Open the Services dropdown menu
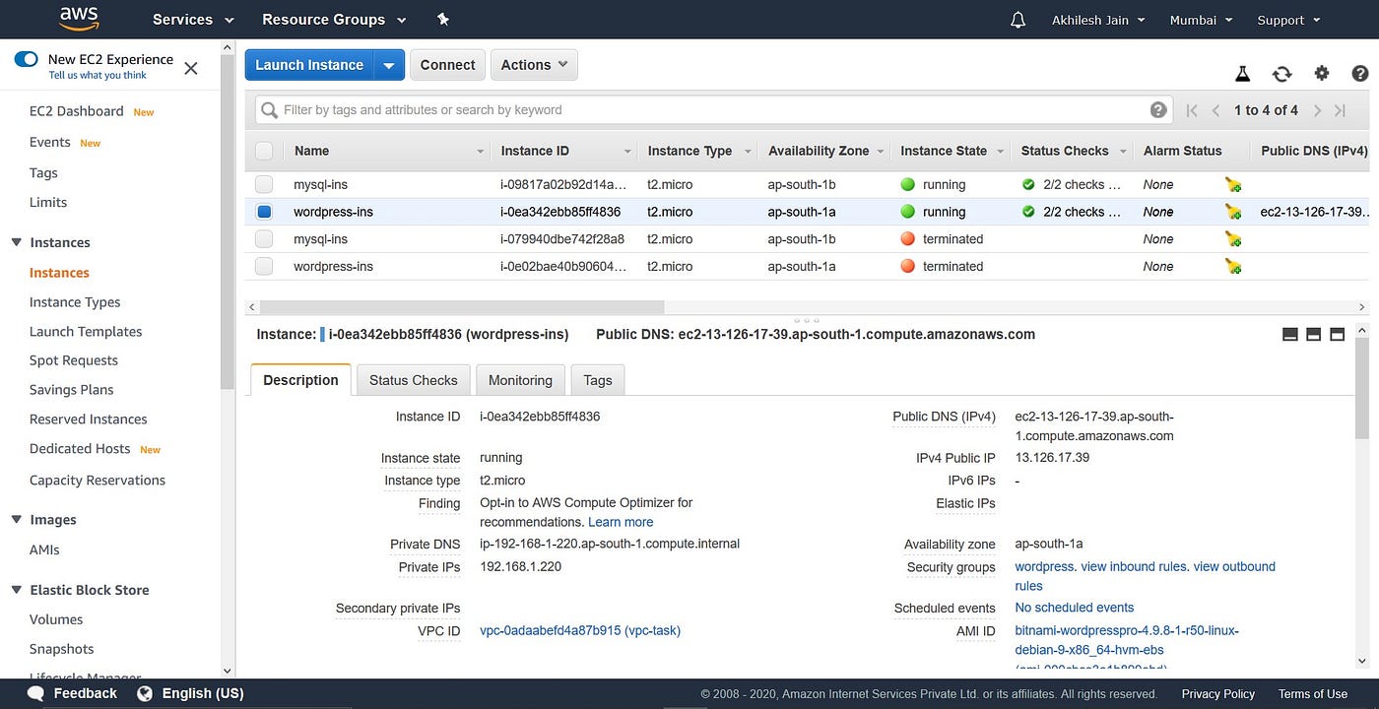Image resolution: width=1379 pixels, height=709 pixels. point(193,20)
